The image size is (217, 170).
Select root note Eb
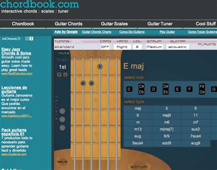click(166, 92)
